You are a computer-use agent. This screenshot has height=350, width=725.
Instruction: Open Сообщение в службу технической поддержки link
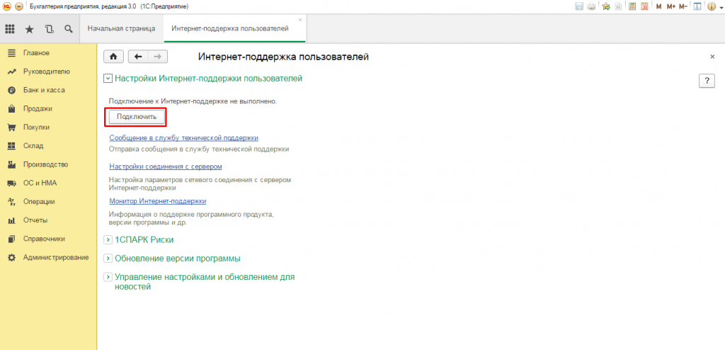[183, 138]
